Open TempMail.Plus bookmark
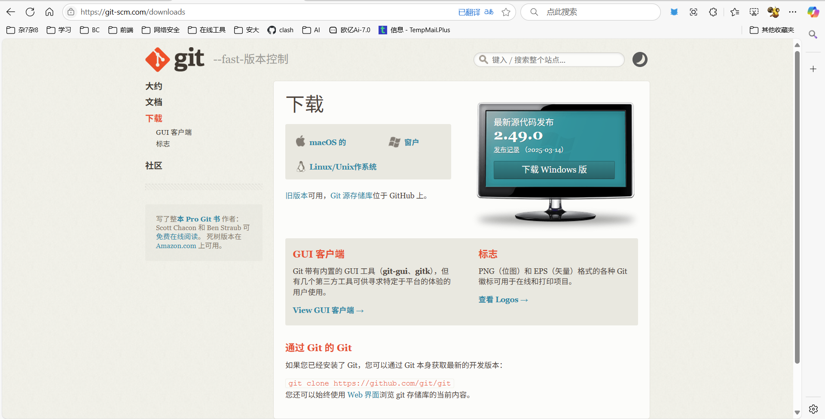 coord(414,30)
